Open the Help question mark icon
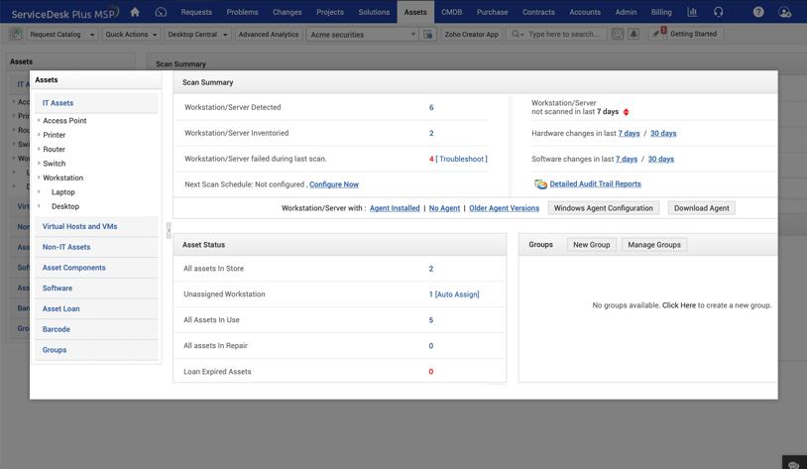 [758, 12]
